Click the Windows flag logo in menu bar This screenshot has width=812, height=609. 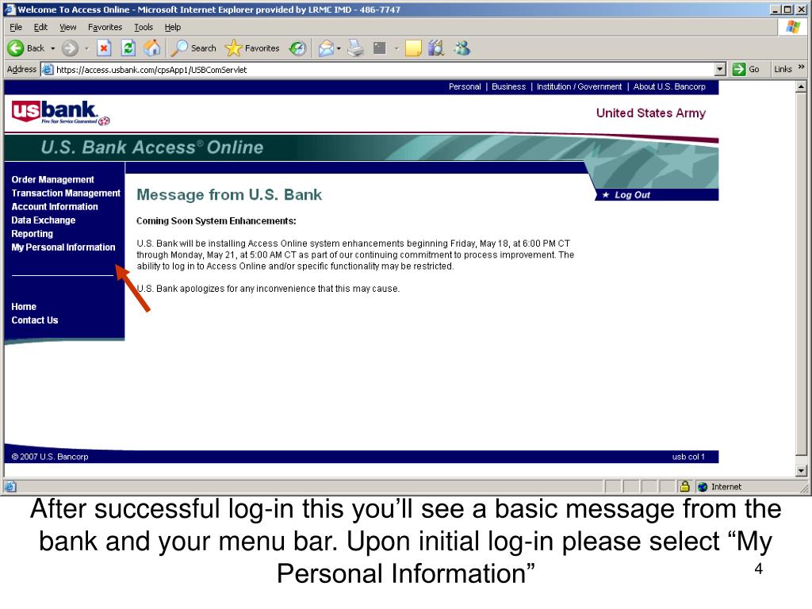793,27
